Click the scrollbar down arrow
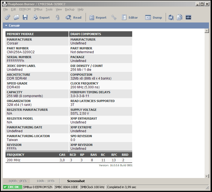Viewport: 212px width, 192px height. [207, 176]
